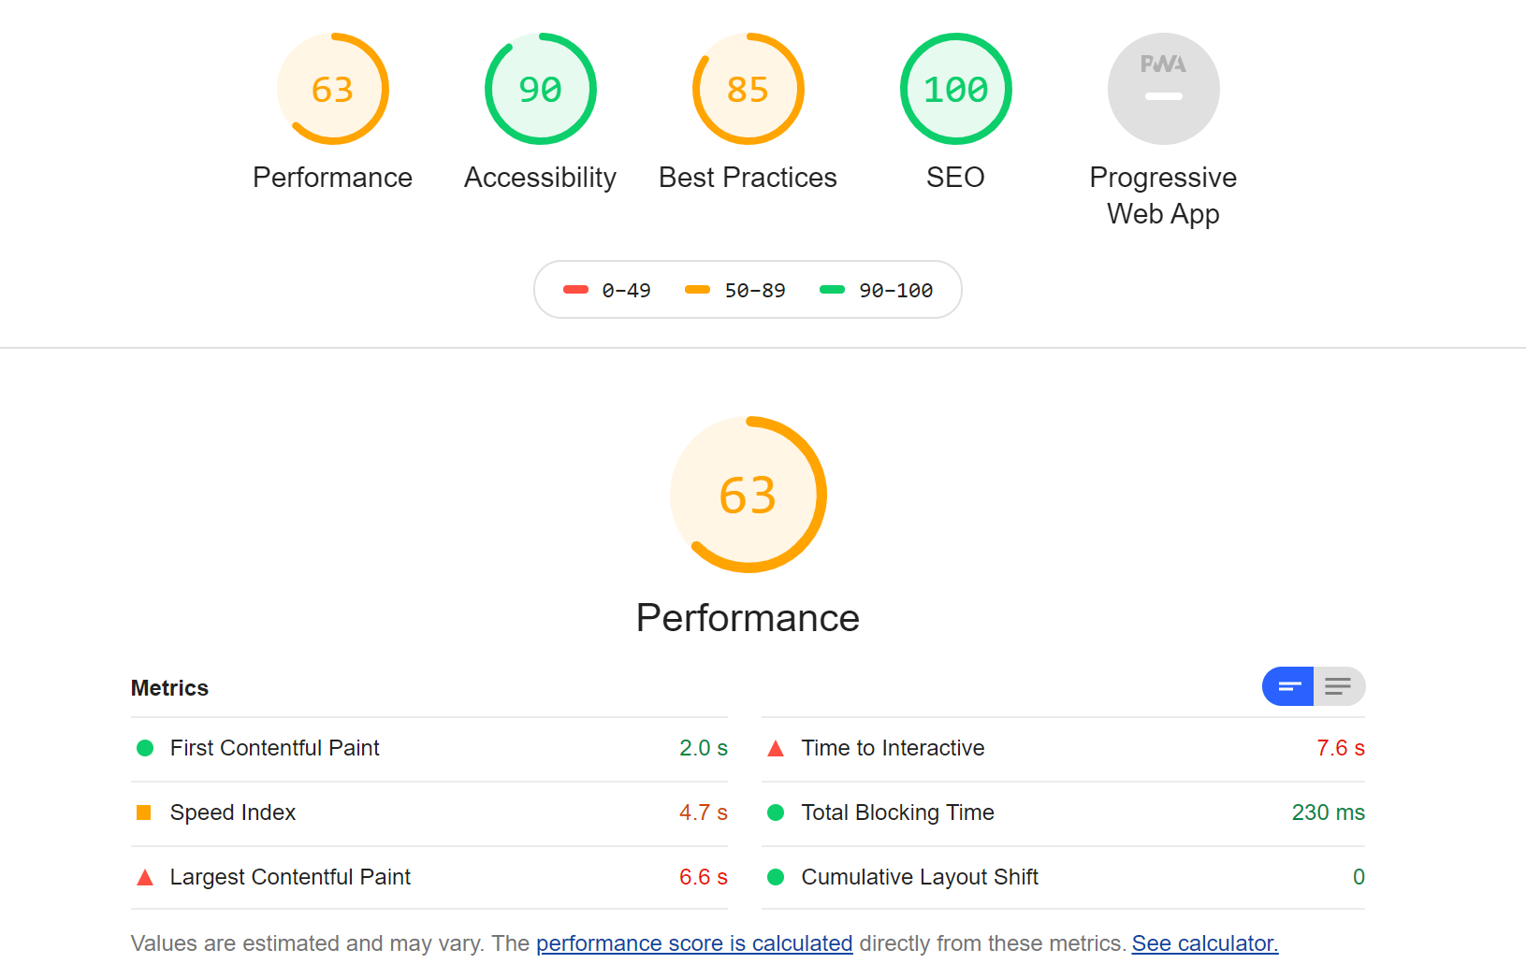
Task: Open the Performance score gauge showing 63
Action: (x=333, y=89)
